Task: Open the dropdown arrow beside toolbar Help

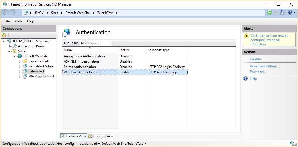Action: click(x=295, y=13)
